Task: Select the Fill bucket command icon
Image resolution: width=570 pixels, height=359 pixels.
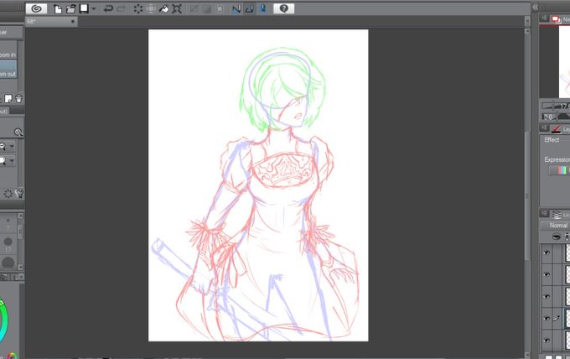Action: coord(164,8)
